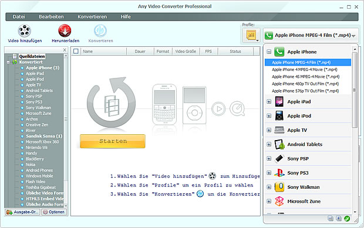Select Microsoft Xbox 360 in the tree
The width and height of the screenshot is (364, 228).
click(x=42, y=142)
